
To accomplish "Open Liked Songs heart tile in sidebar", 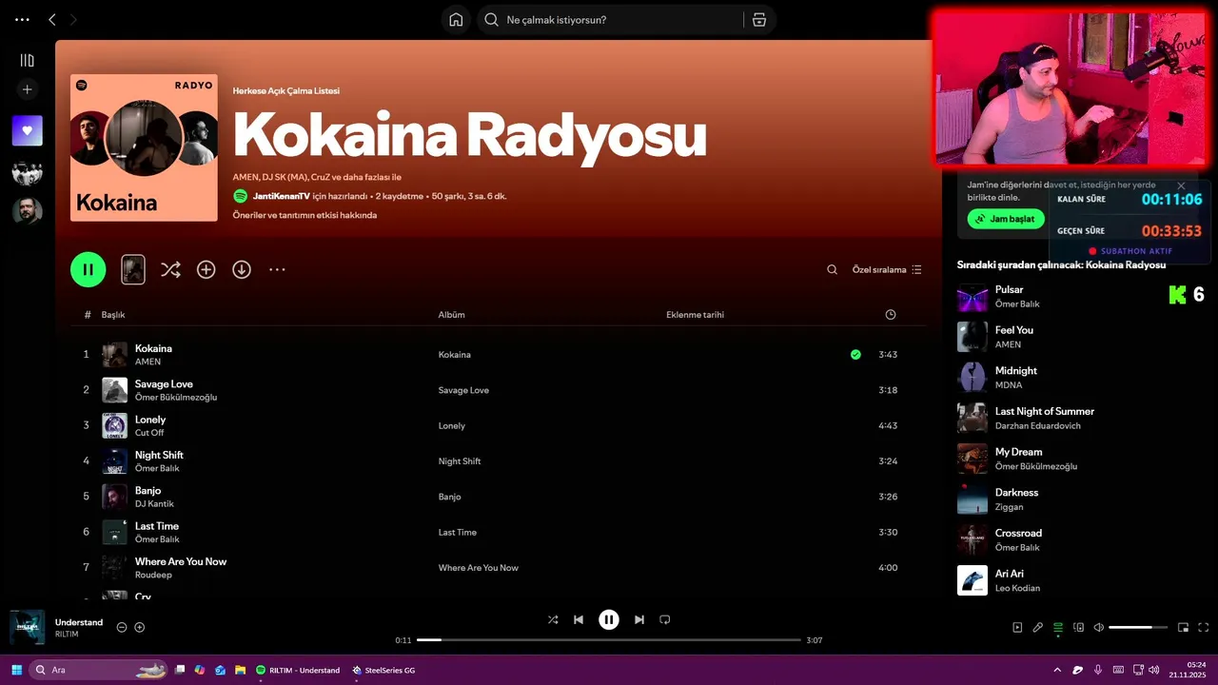I will tap(27, 130).
